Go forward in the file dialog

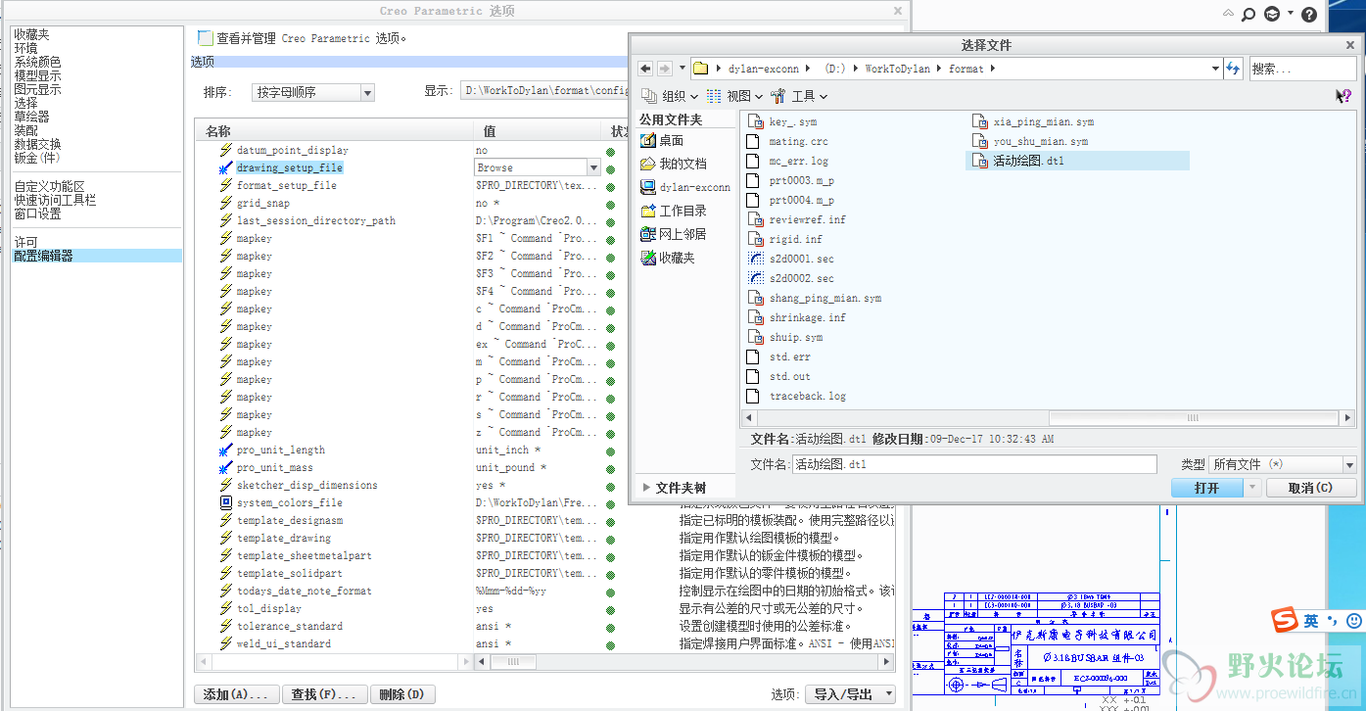coord(665,69)
